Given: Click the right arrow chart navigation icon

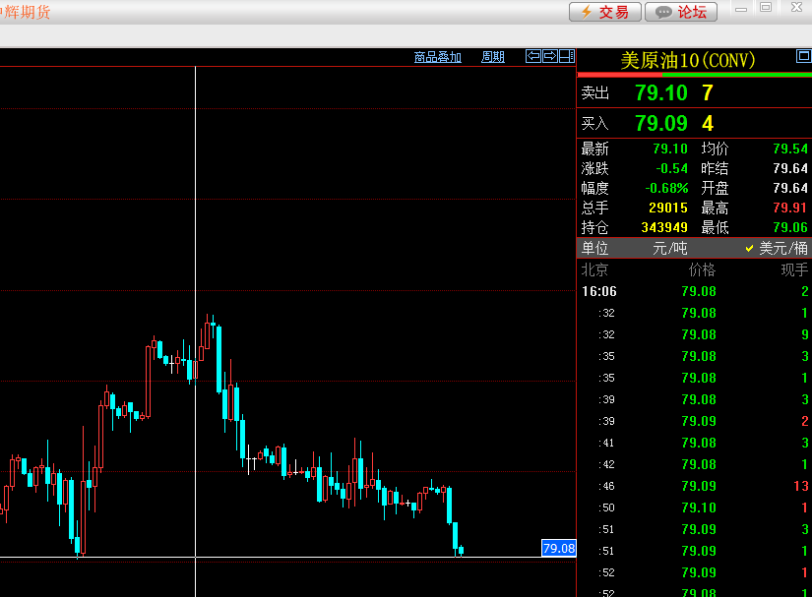Looking at the screenshot, I should coord(550,56).
